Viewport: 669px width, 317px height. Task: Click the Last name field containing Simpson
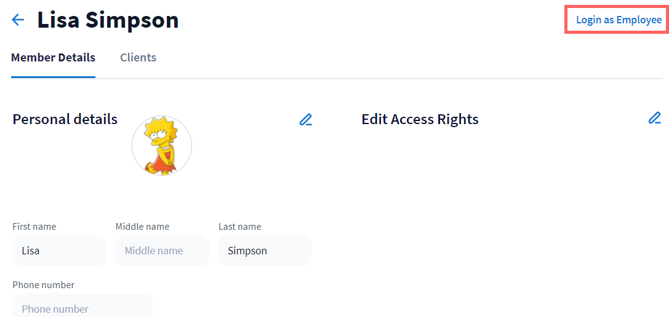click(265, 251)
